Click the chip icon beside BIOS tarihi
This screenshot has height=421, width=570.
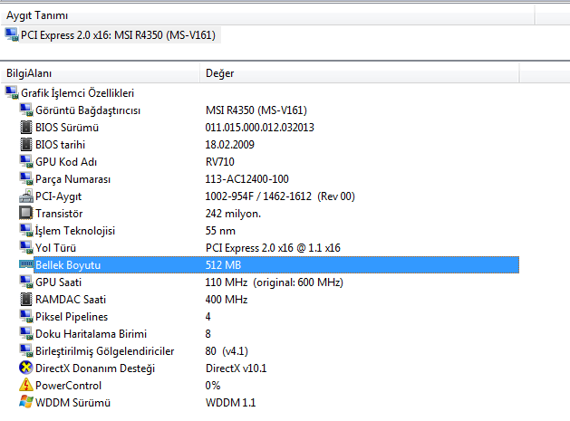(x=26, y=144)
